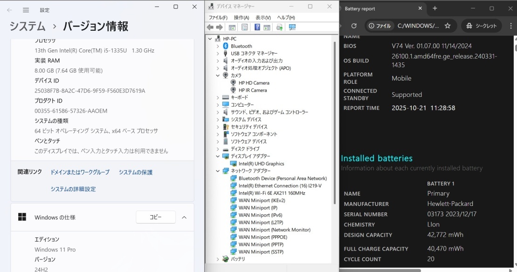The image size is (517, 272).
Task: Open Properties from the Device Manager toolbar
Action: (x=244, y=27)
